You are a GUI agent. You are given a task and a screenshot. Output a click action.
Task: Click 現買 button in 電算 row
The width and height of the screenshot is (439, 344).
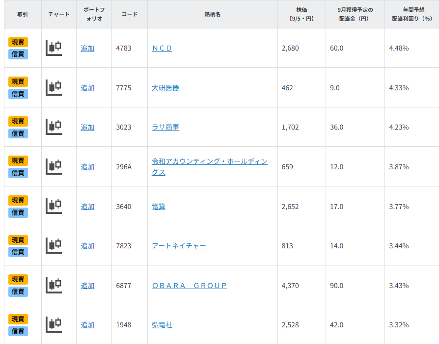[18, 200]
